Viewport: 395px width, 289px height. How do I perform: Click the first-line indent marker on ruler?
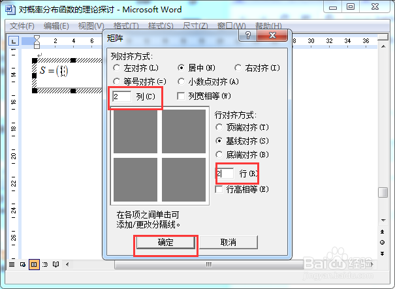pyautogui.click(x=37, y=38)
